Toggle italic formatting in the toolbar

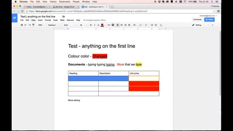pyautogui.click(x=95, y=25)
